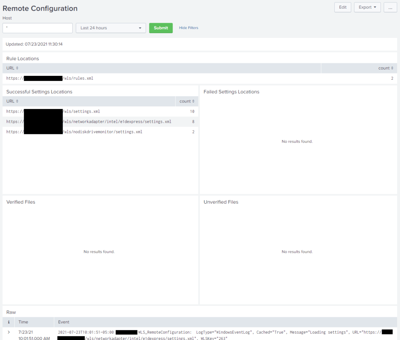Click the Hide Filters link
Viewport: 400px width, 340px height.
coord(188,28)
